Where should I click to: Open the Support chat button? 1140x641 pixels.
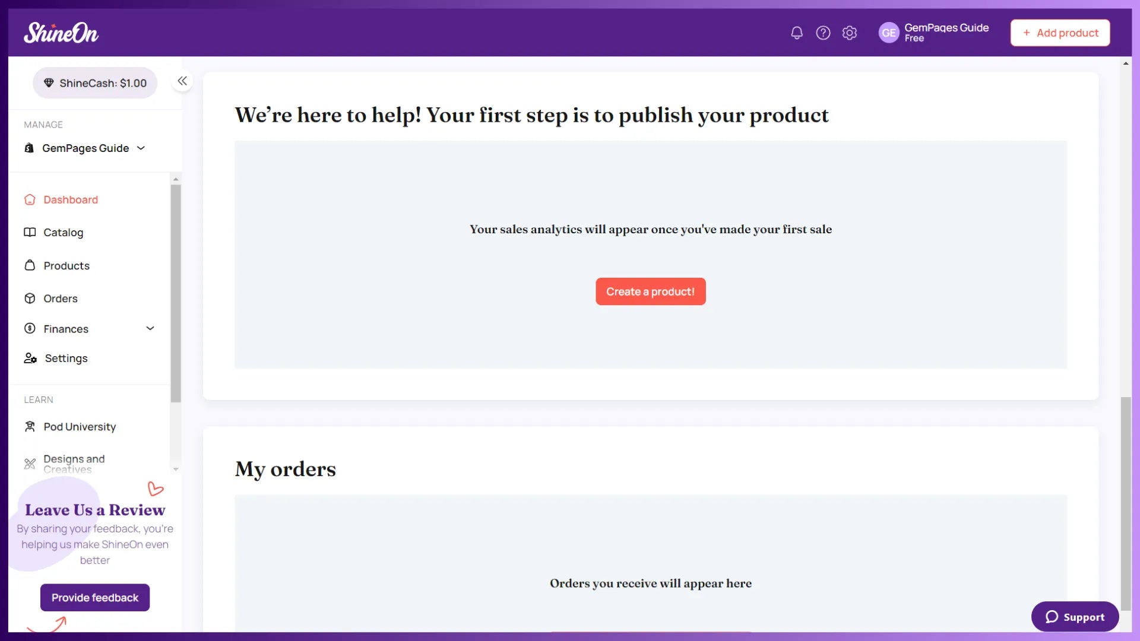pyautogui.click(x=1075, y=617)
